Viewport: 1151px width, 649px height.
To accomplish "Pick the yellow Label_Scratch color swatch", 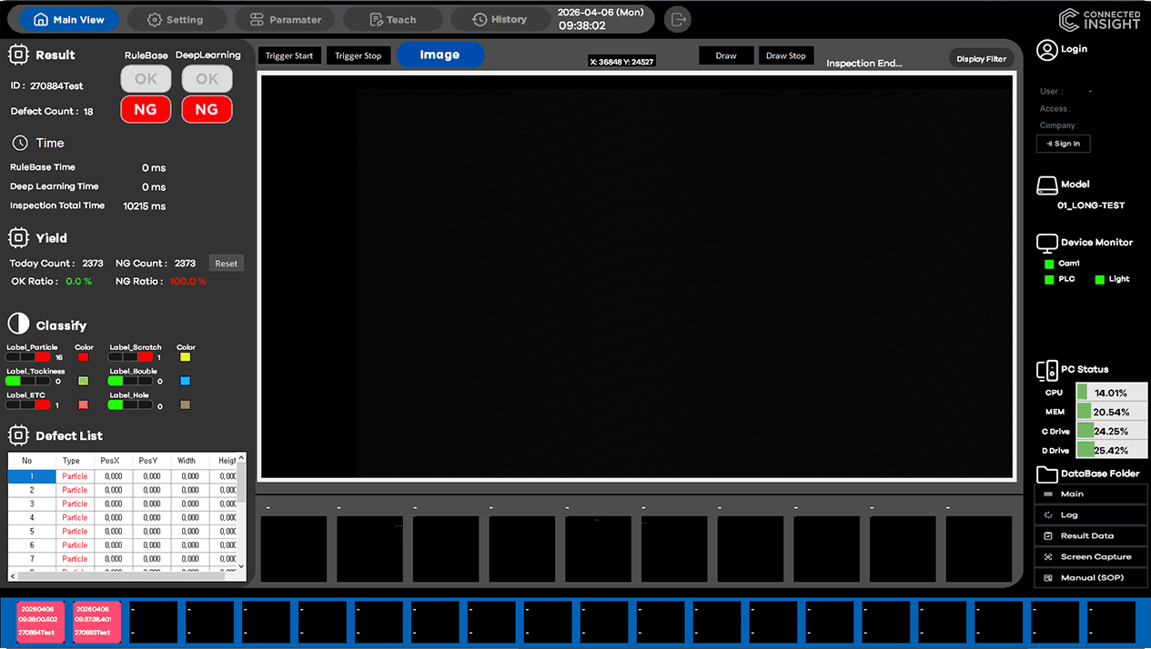I will click(186, 357).
